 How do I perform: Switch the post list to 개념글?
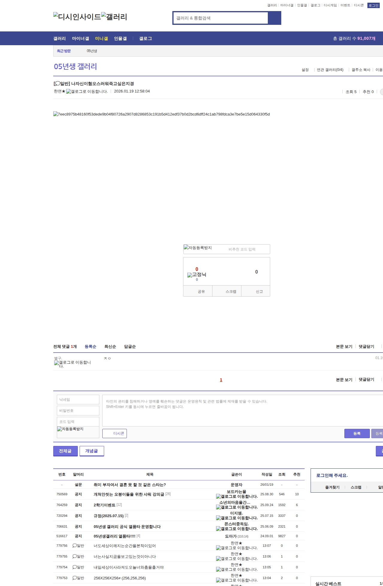[92, 451]
